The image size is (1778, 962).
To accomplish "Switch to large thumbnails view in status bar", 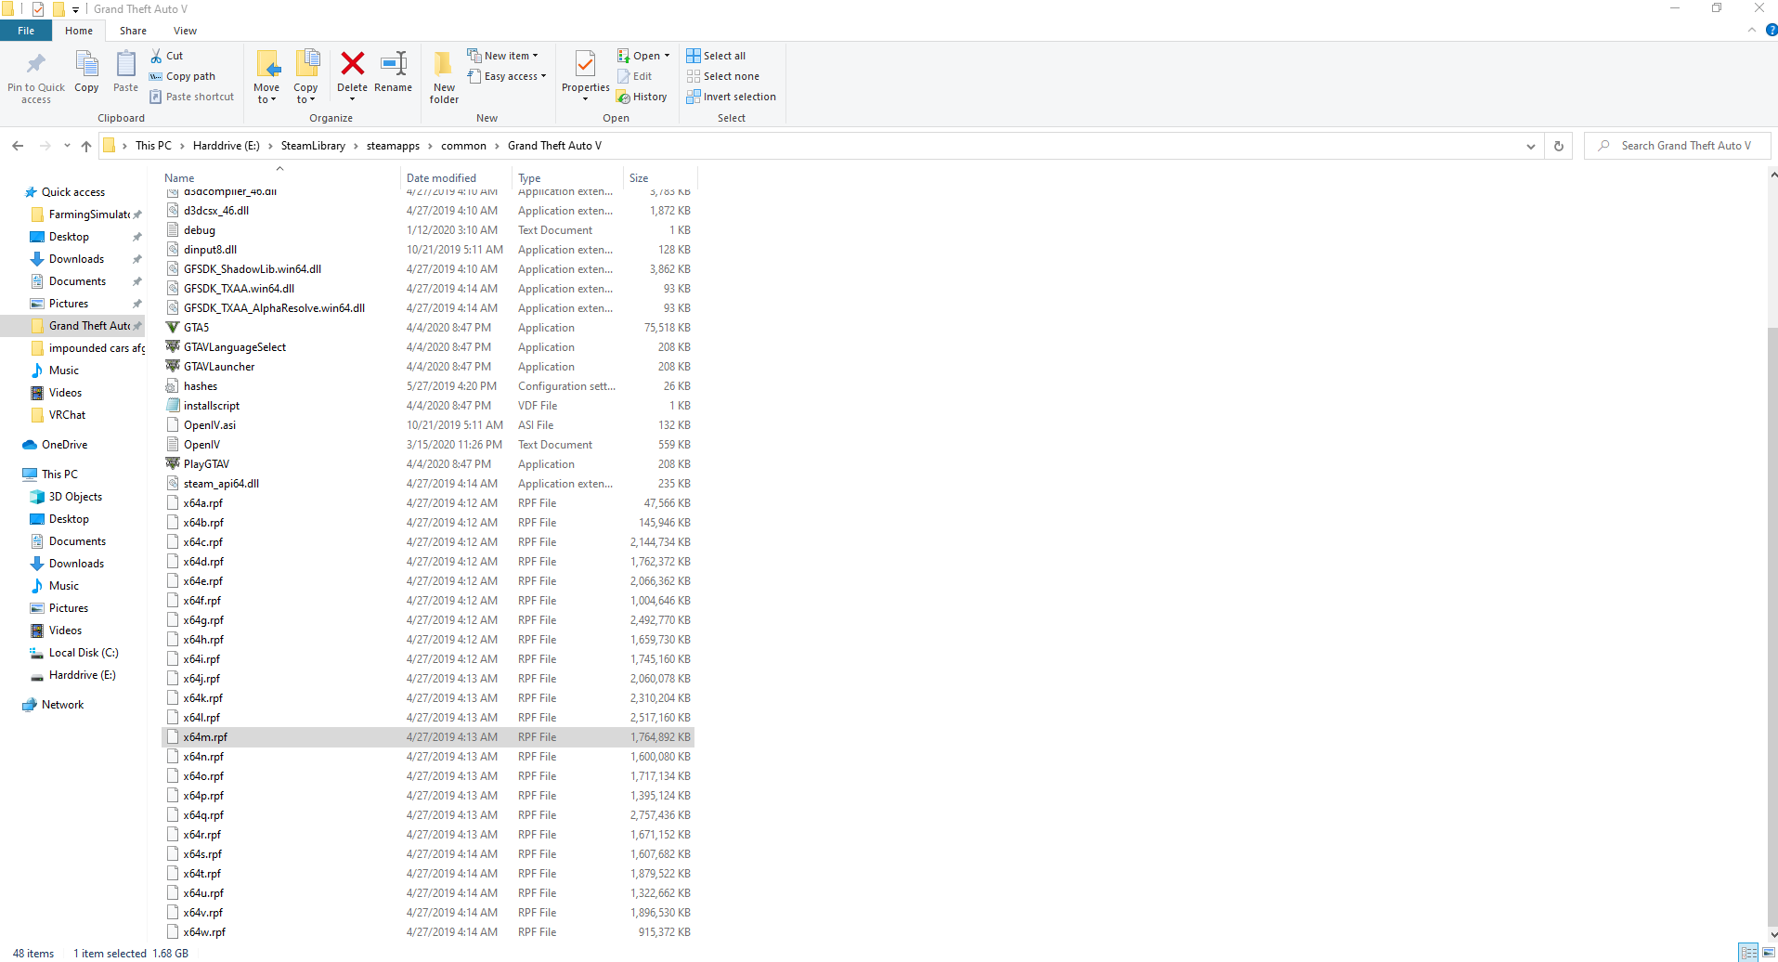I will [1767, 953].
